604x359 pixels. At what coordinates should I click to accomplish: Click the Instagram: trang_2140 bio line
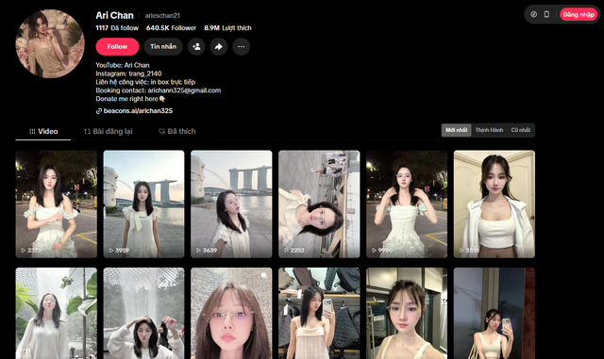tap(128, 73)
